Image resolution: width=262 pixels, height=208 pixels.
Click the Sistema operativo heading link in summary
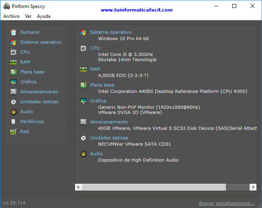coord(111,32)
